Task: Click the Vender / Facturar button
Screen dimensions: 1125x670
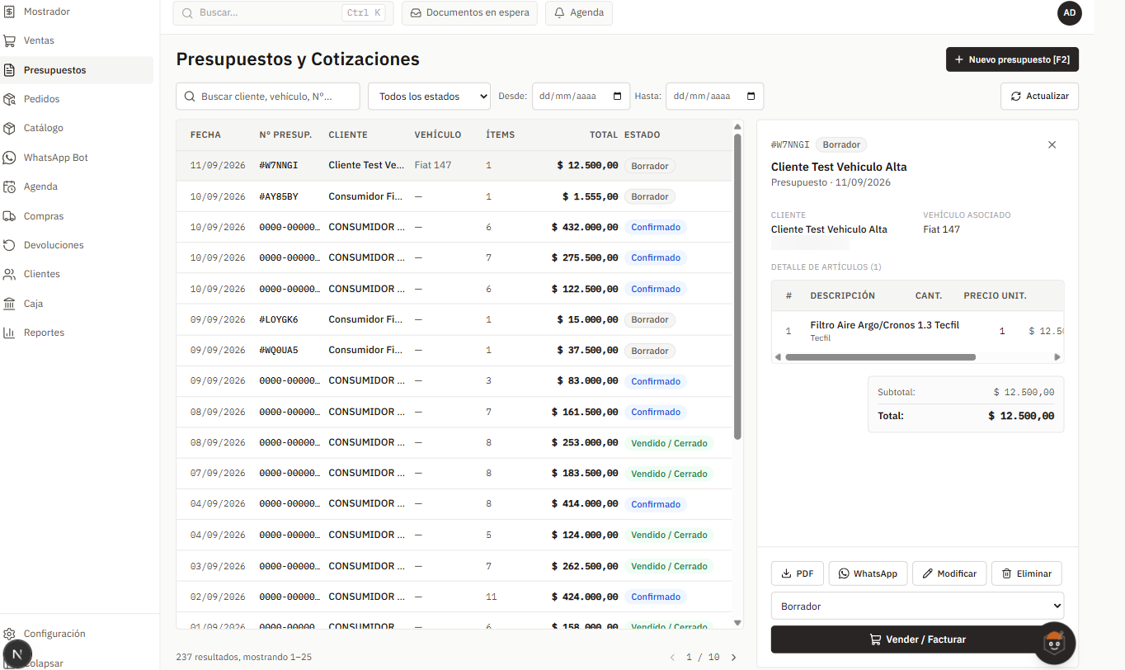Action: (x=917, y=639)
